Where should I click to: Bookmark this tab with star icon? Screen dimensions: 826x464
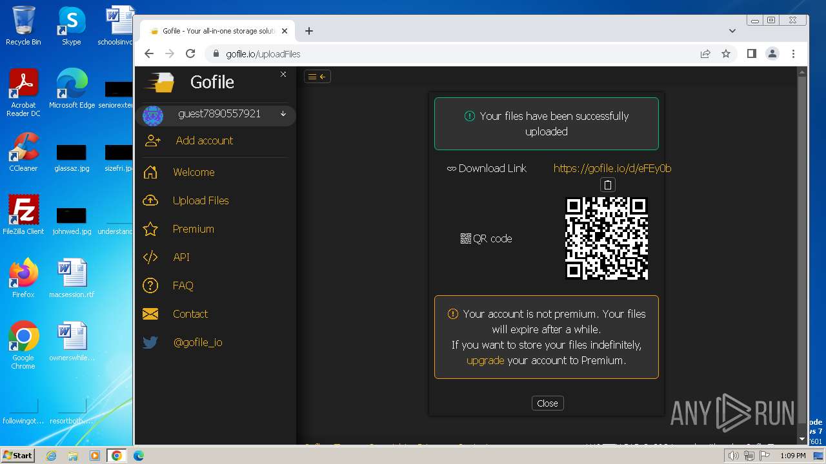tap(726, 54)
